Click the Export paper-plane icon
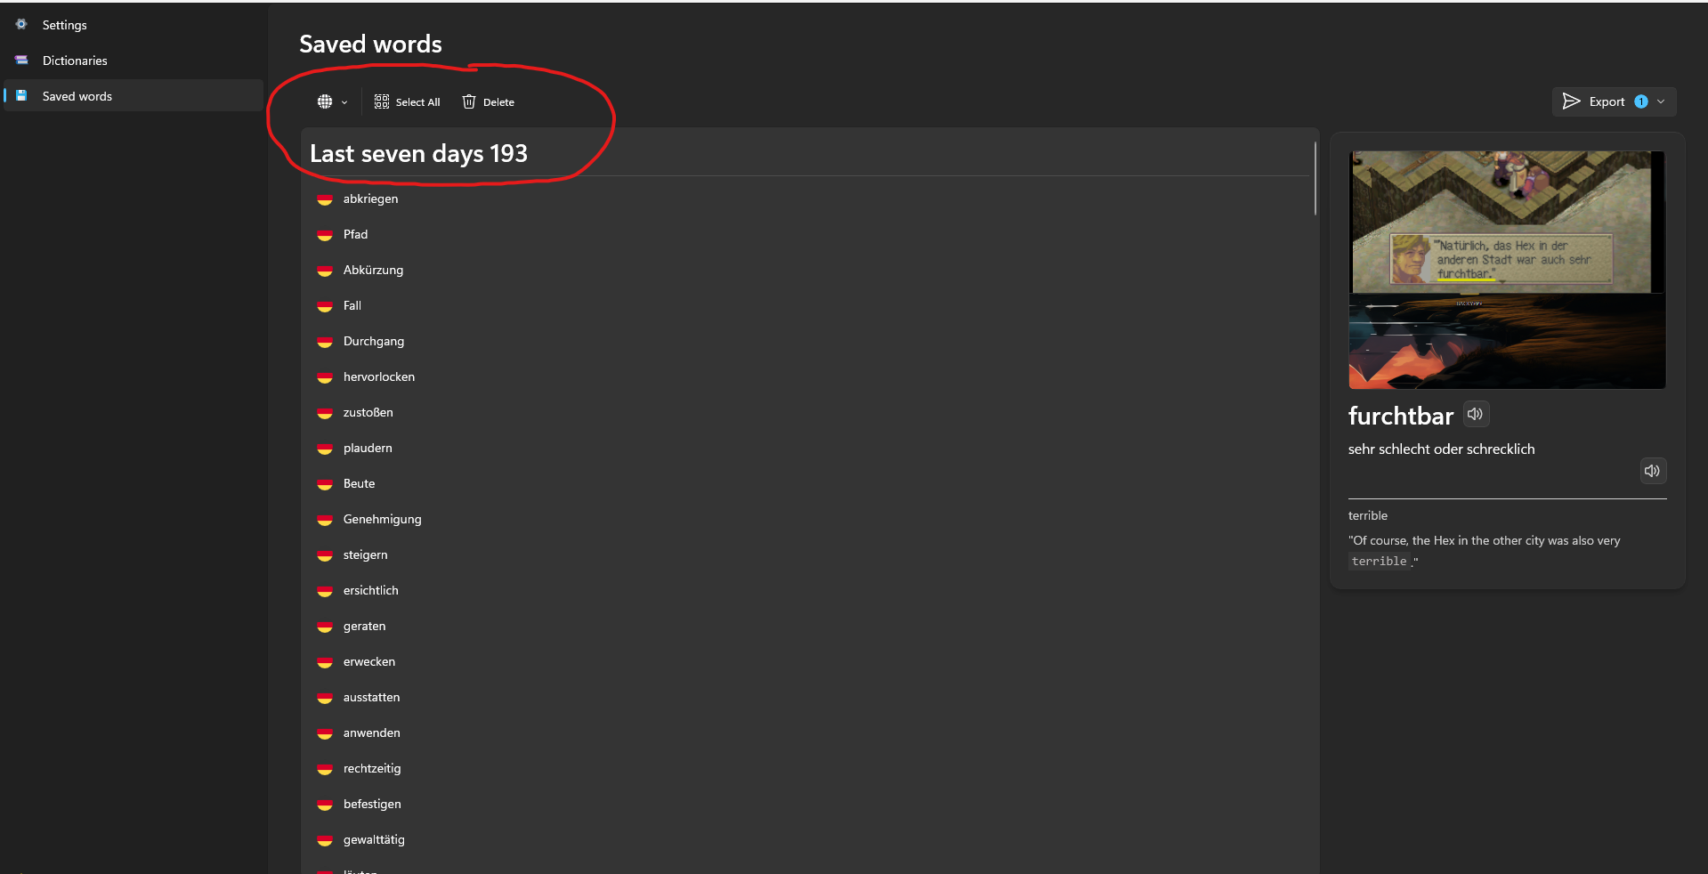Image resolution: width=1708 pixels, height=874 pixels. (1572, 101)
